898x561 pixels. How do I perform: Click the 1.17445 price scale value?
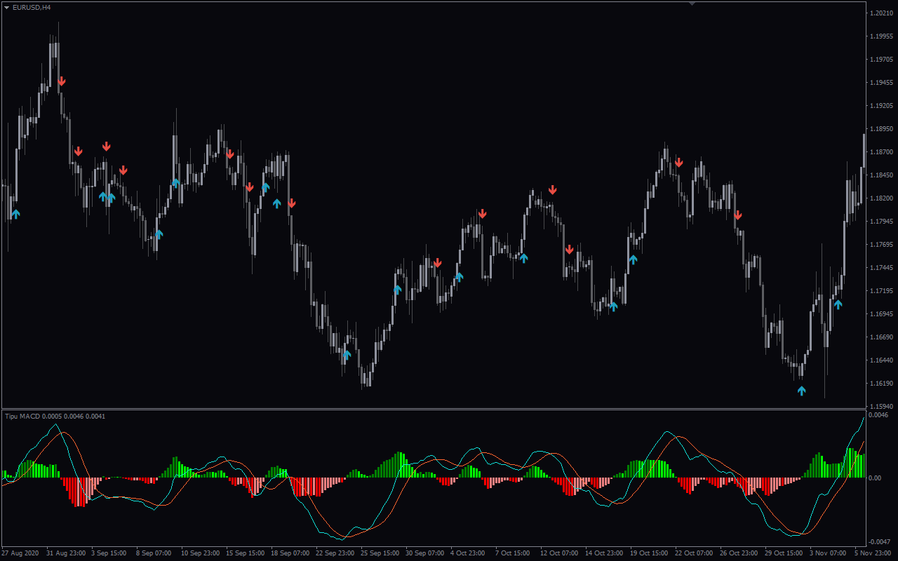tap(880, 268)
